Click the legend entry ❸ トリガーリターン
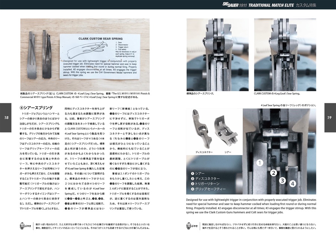The height and width of the screenshot is (235, 336). [205, 184]
